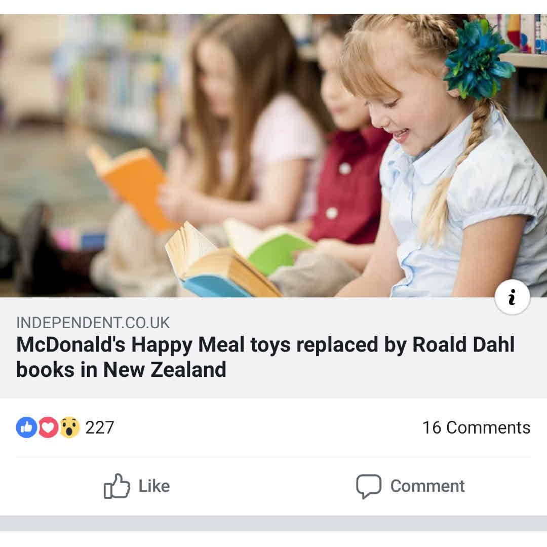View the 227 reactions count

[100, 427]
